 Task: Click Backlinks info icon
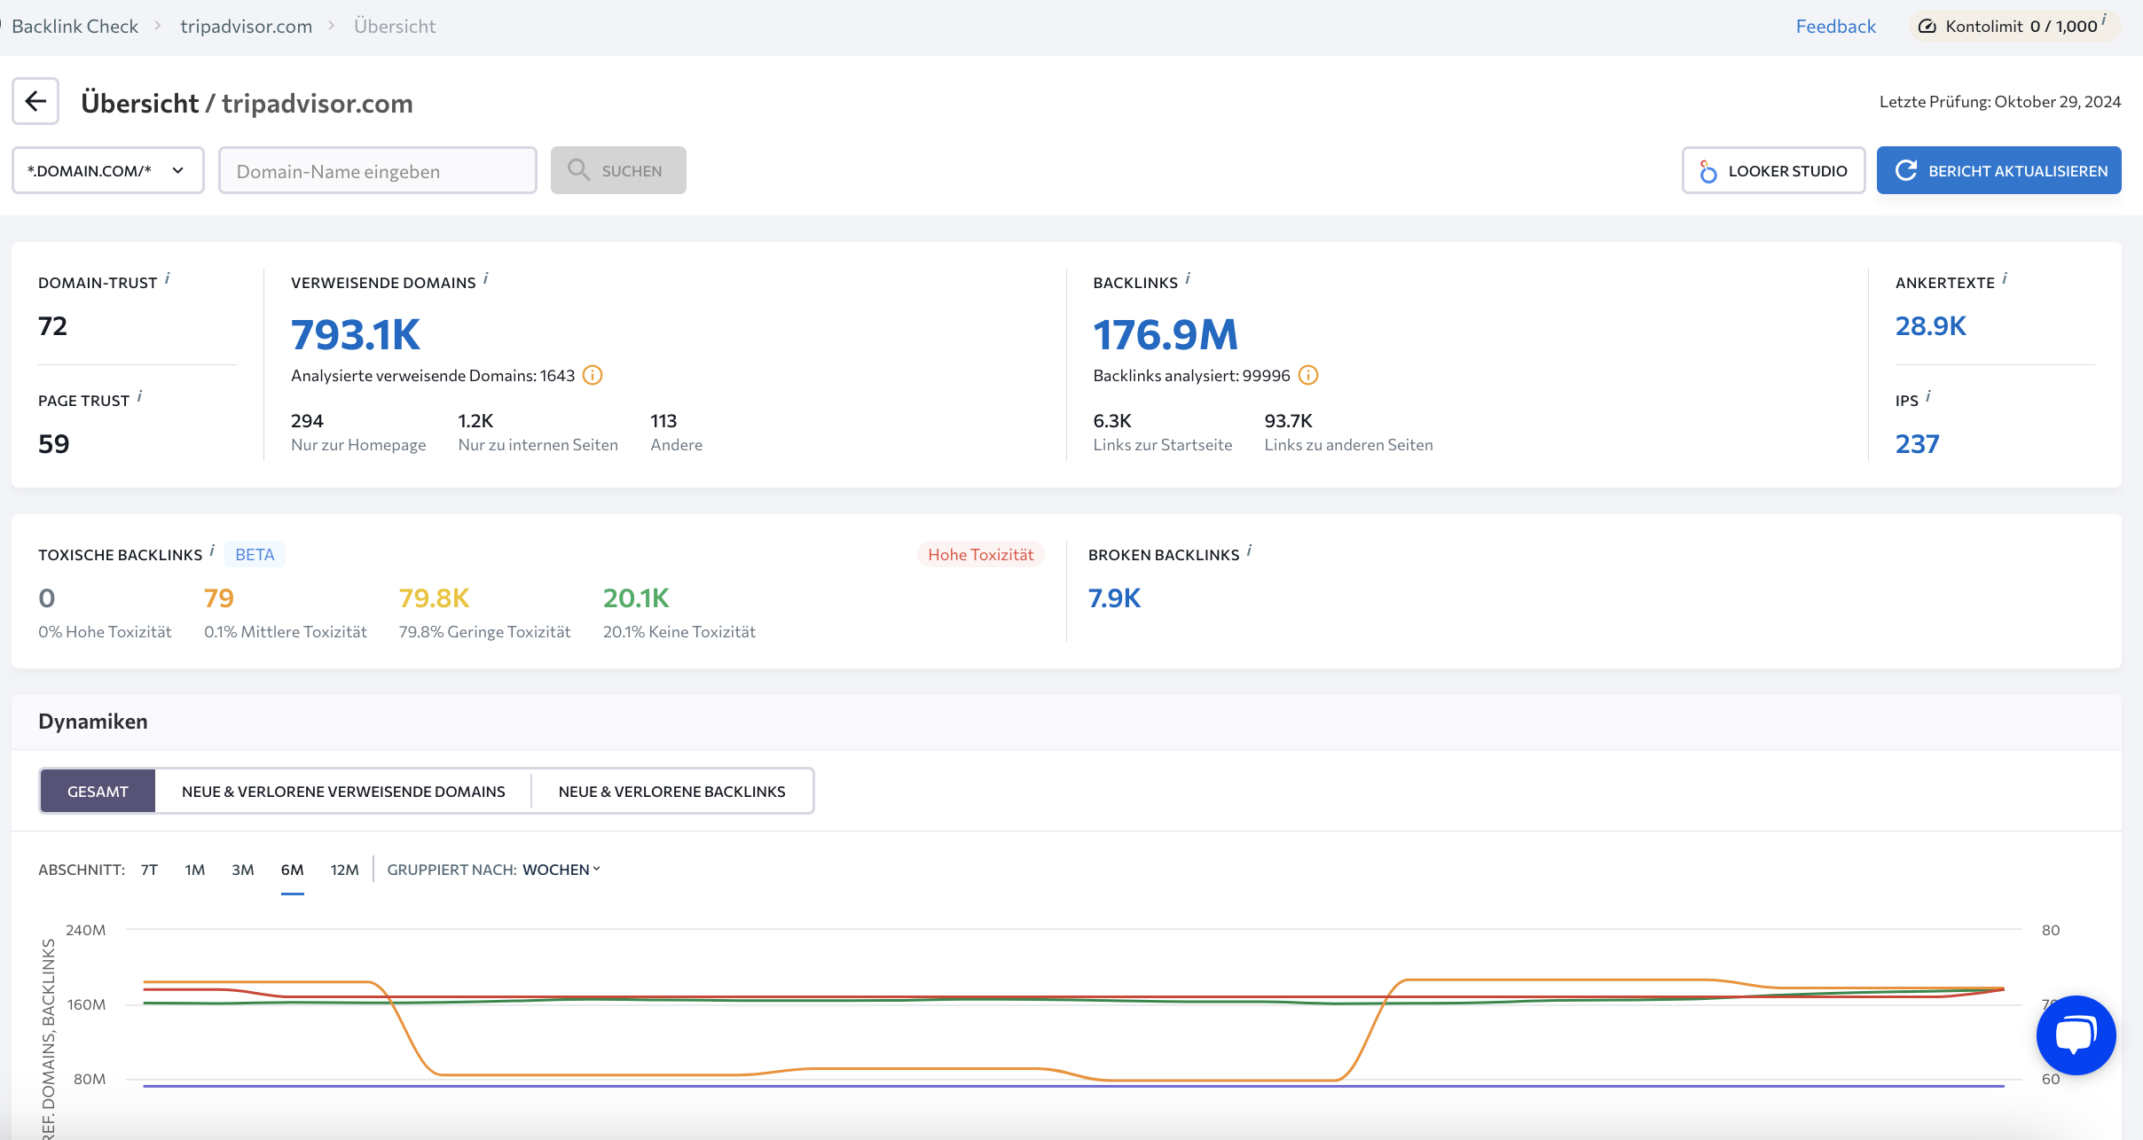pos(1188,279)
